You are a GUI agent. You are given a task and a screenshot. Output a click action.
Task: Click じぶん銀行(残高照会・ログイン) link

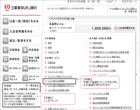tap(61, 86)
